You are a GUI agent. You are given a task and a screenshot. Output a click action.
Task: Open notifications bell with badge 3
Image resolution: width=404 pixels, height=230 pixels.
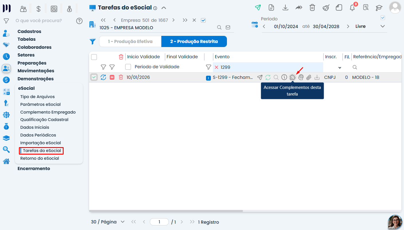click(353, 7)
